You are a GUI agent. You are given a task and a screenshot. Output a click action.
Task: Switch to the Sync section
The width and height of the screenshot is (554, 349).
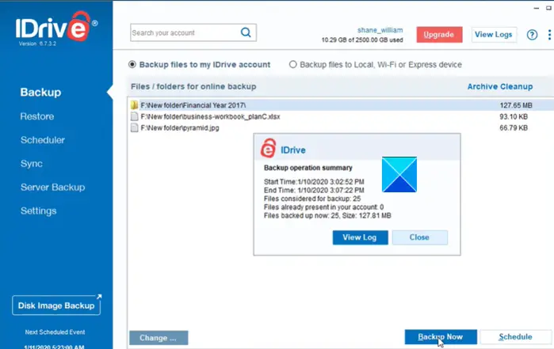point(32,164)
